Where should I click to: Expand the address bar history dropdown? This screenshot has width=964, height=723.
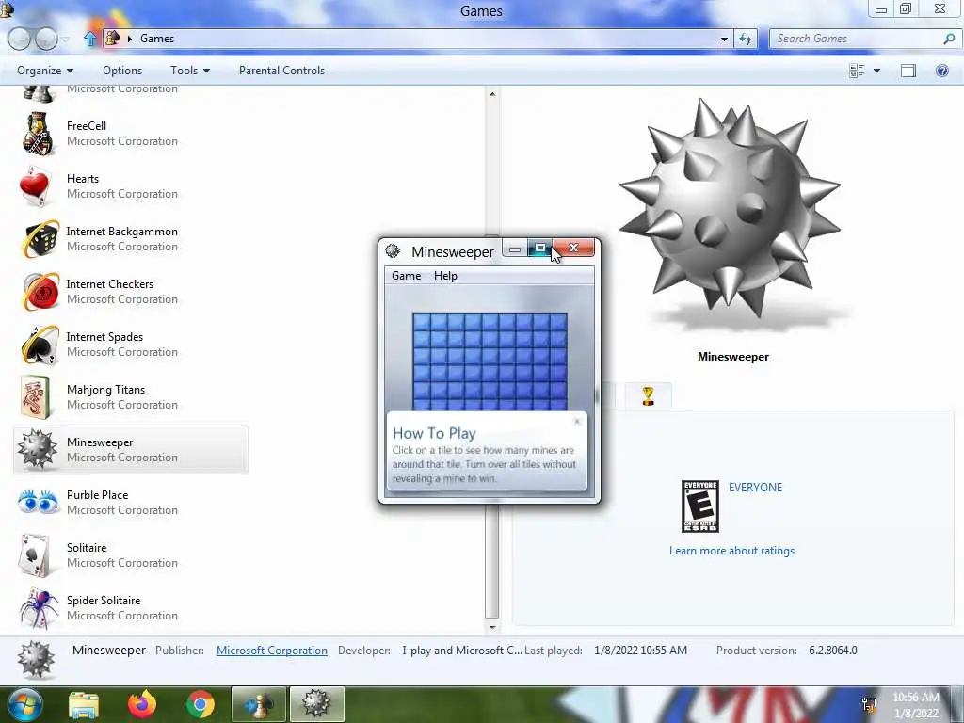(724, 39)
